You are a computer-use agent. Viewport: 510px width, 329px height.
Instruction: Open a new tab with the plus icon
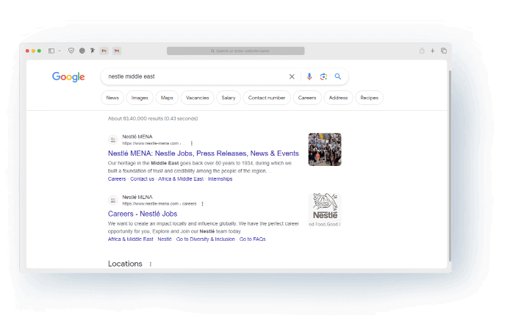433,51
